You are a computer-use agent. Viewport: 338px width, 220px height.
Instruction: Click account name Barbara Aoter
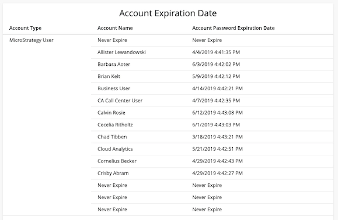point(114,64)
